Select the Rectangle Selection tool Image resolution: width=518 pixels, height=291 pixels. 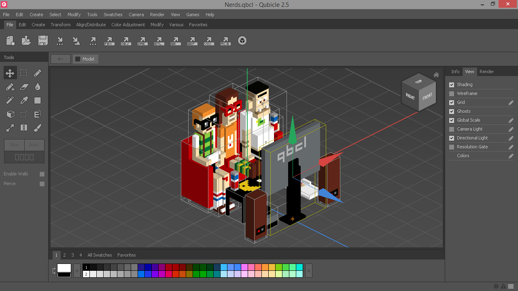24,73
